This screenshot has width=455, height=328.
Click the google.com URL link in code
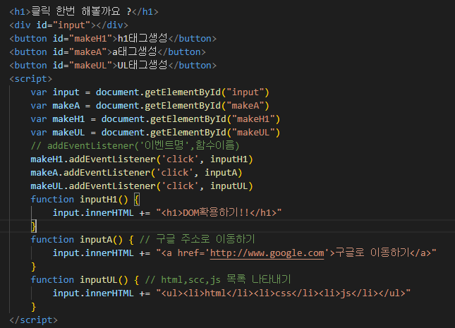267,253
